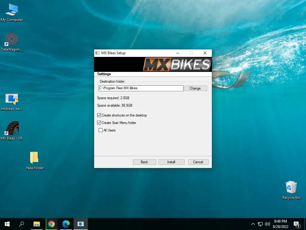Select the MX Bikes - VR shortcut
This screenshot has width=306, height=230.
12,131
